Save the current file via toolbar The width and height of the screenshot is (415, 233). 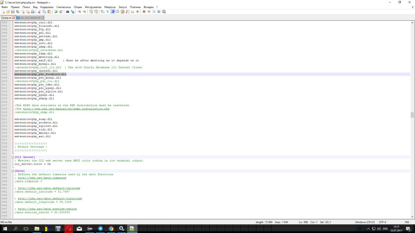13,12
